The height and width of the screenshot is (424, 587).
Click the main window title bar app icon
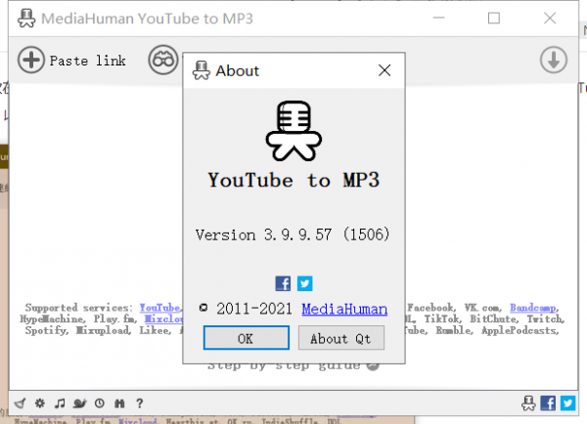click(x=26, y=19)
